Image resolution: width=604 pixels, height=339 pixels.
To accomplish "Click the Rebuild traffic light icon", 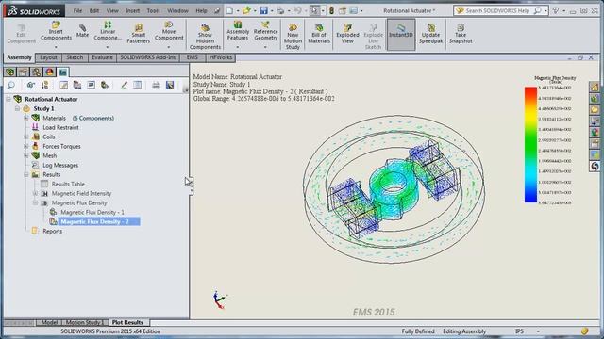I will tap(331, 10).
